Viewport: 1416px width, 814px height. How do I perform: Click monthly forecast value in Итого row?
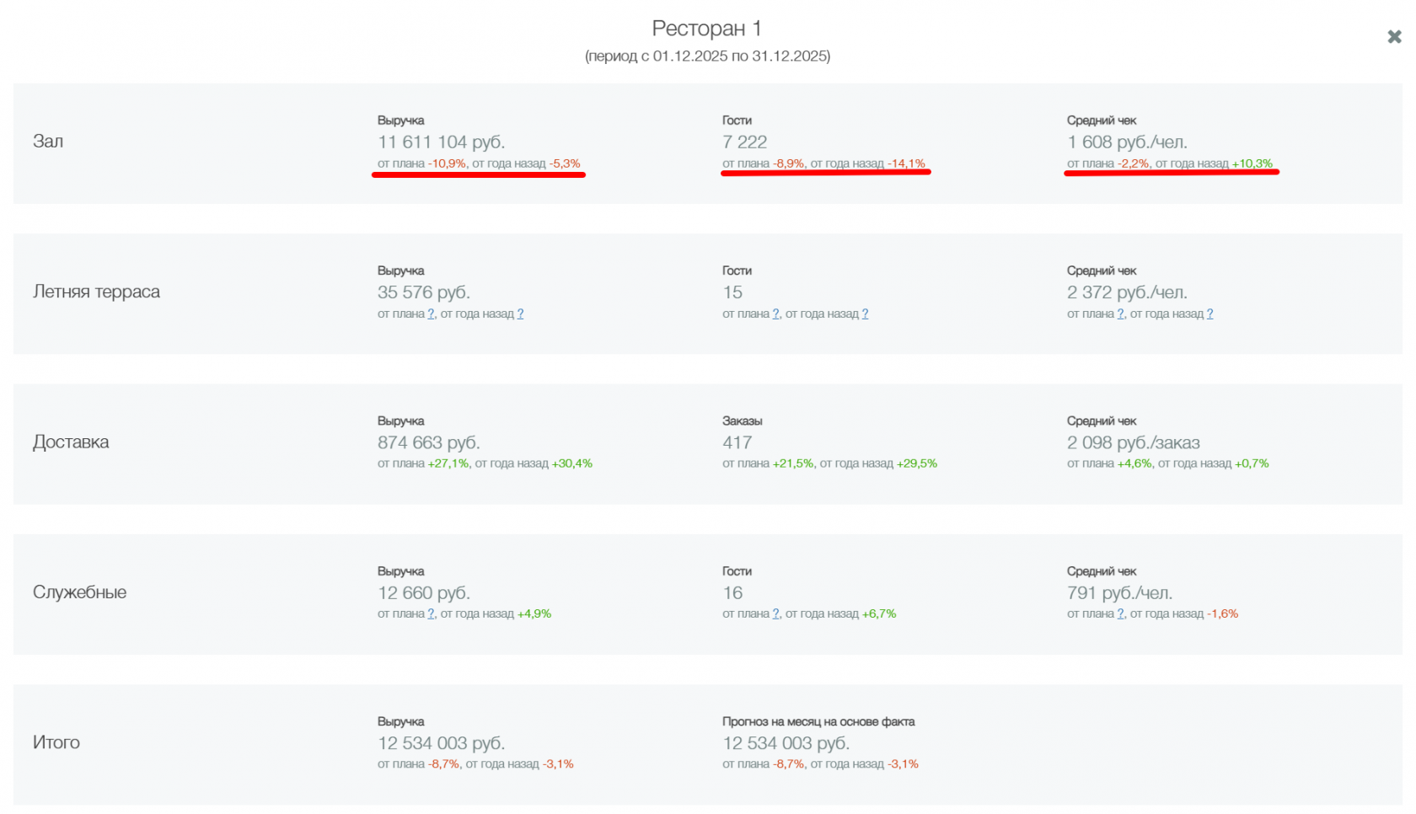(786, 743)
